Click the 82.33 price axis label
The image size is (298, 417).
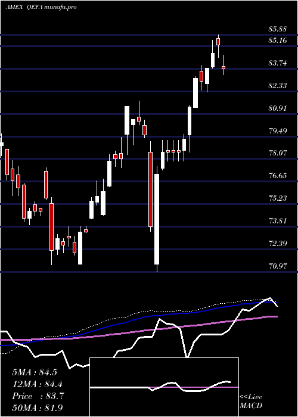[278, 86]
